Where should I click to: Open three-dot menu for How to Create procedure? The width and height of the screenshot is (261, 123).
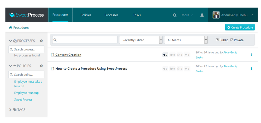point(251,69)
